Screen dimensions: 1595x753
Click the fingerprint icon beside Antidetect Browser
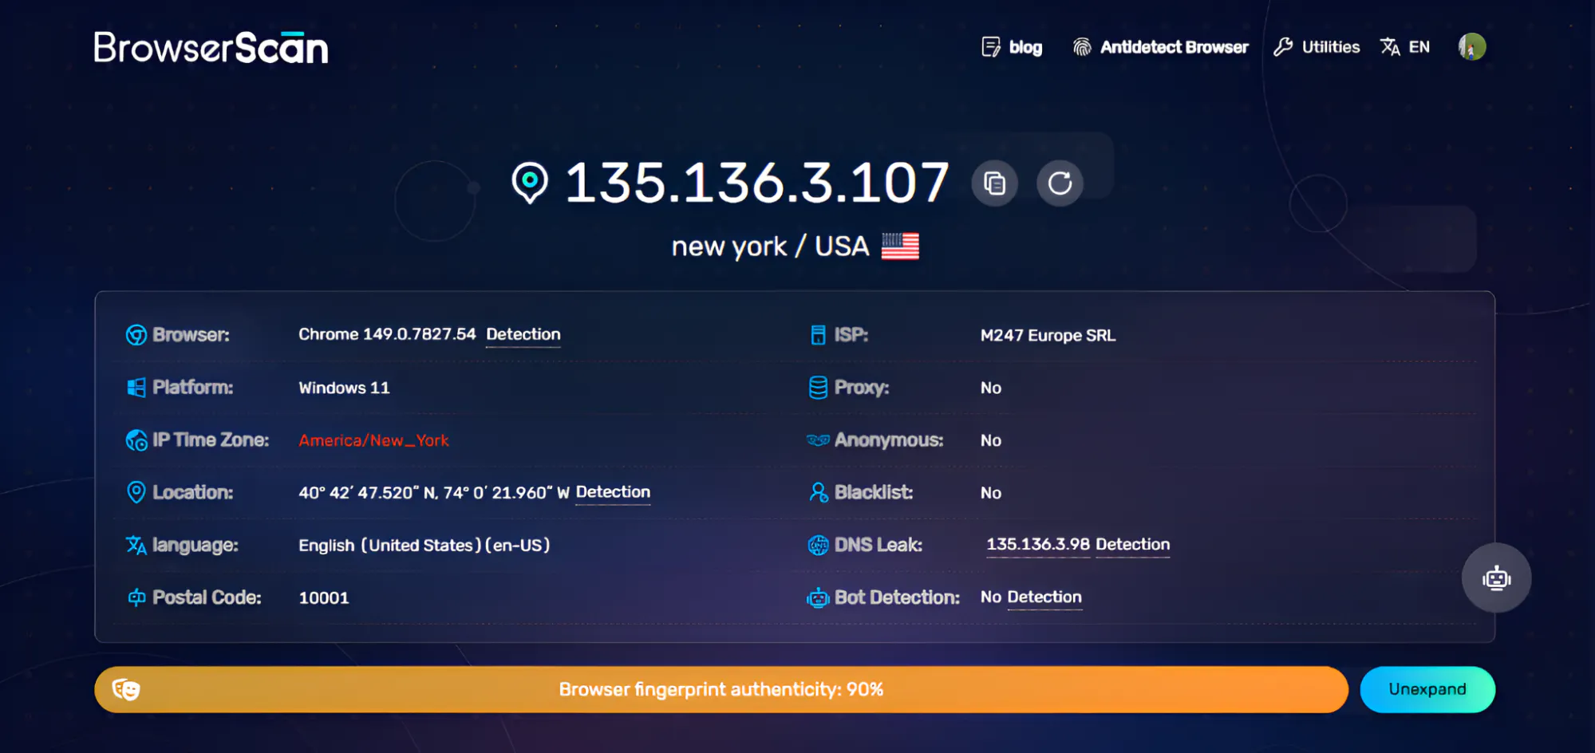1082,47
